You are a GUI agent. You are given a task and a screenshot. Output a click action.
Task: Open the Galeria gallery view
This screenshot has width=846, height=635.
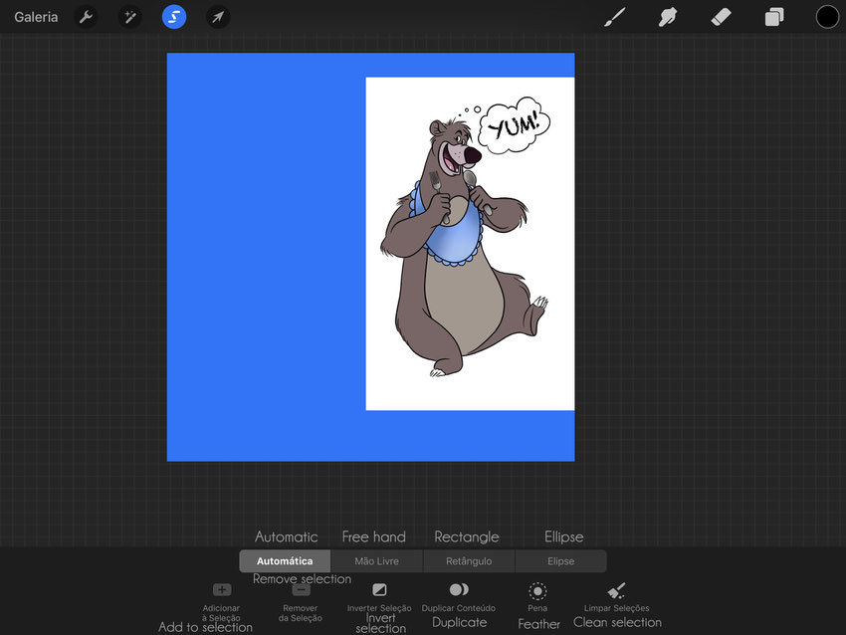point(36,17)
